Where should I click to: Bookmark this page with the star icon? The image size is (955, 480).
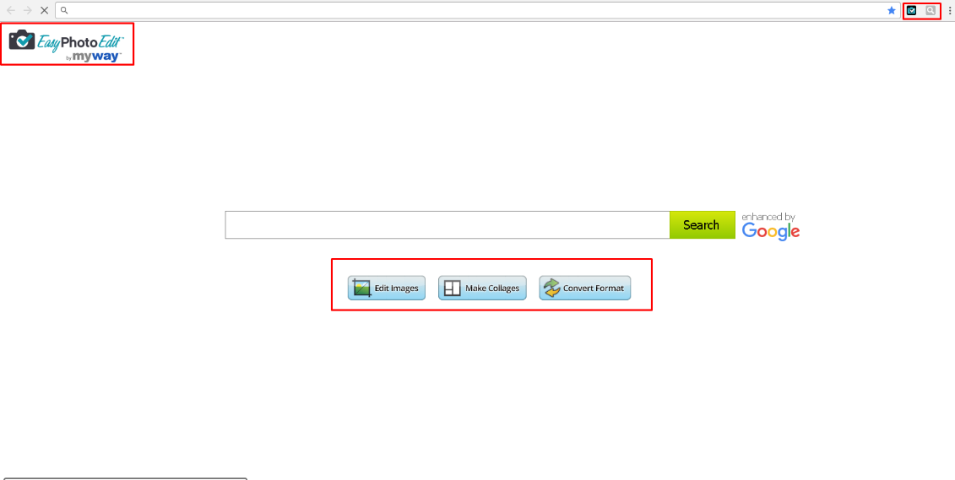click(x=892, y=10)
